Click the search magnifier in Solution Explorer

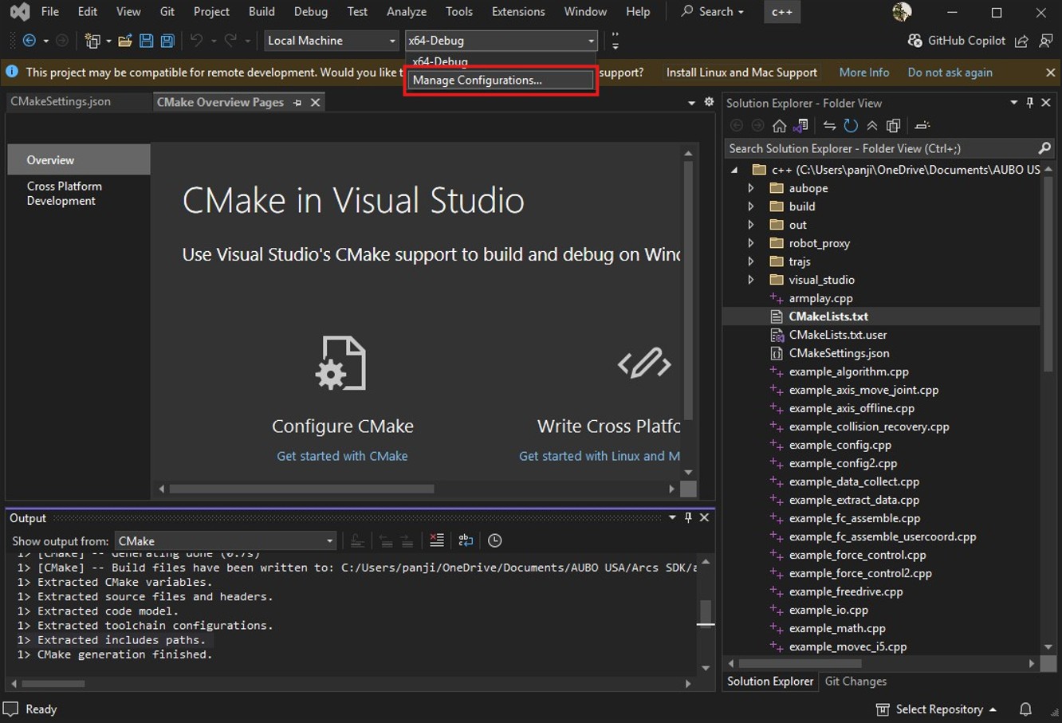click(x=1044, y=148)
